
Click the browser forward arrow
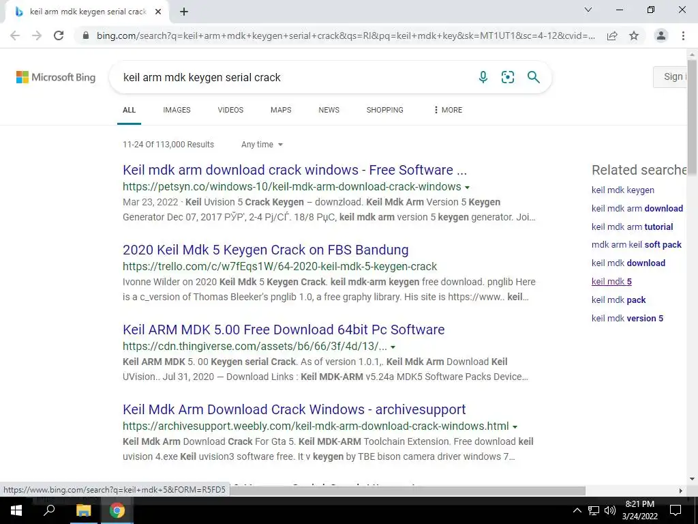37,35
